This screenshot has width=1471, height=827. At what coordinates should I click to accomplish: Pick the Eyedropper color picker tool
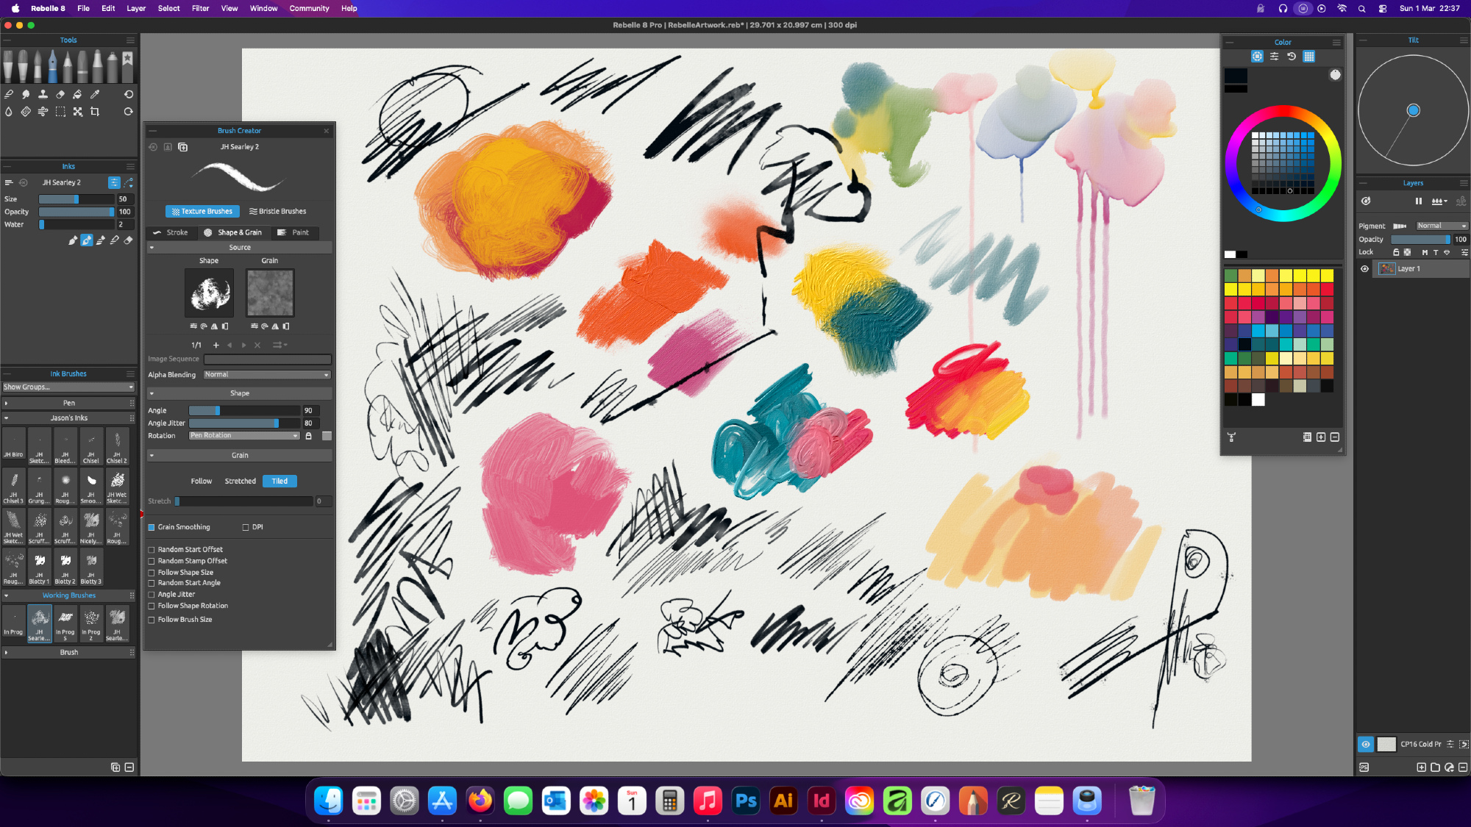95,94
